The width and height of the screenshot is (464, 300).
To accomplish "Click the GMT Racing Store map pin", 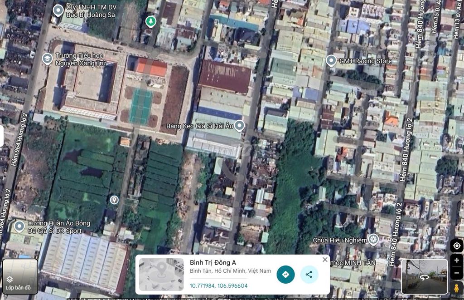I will point(331,60).
